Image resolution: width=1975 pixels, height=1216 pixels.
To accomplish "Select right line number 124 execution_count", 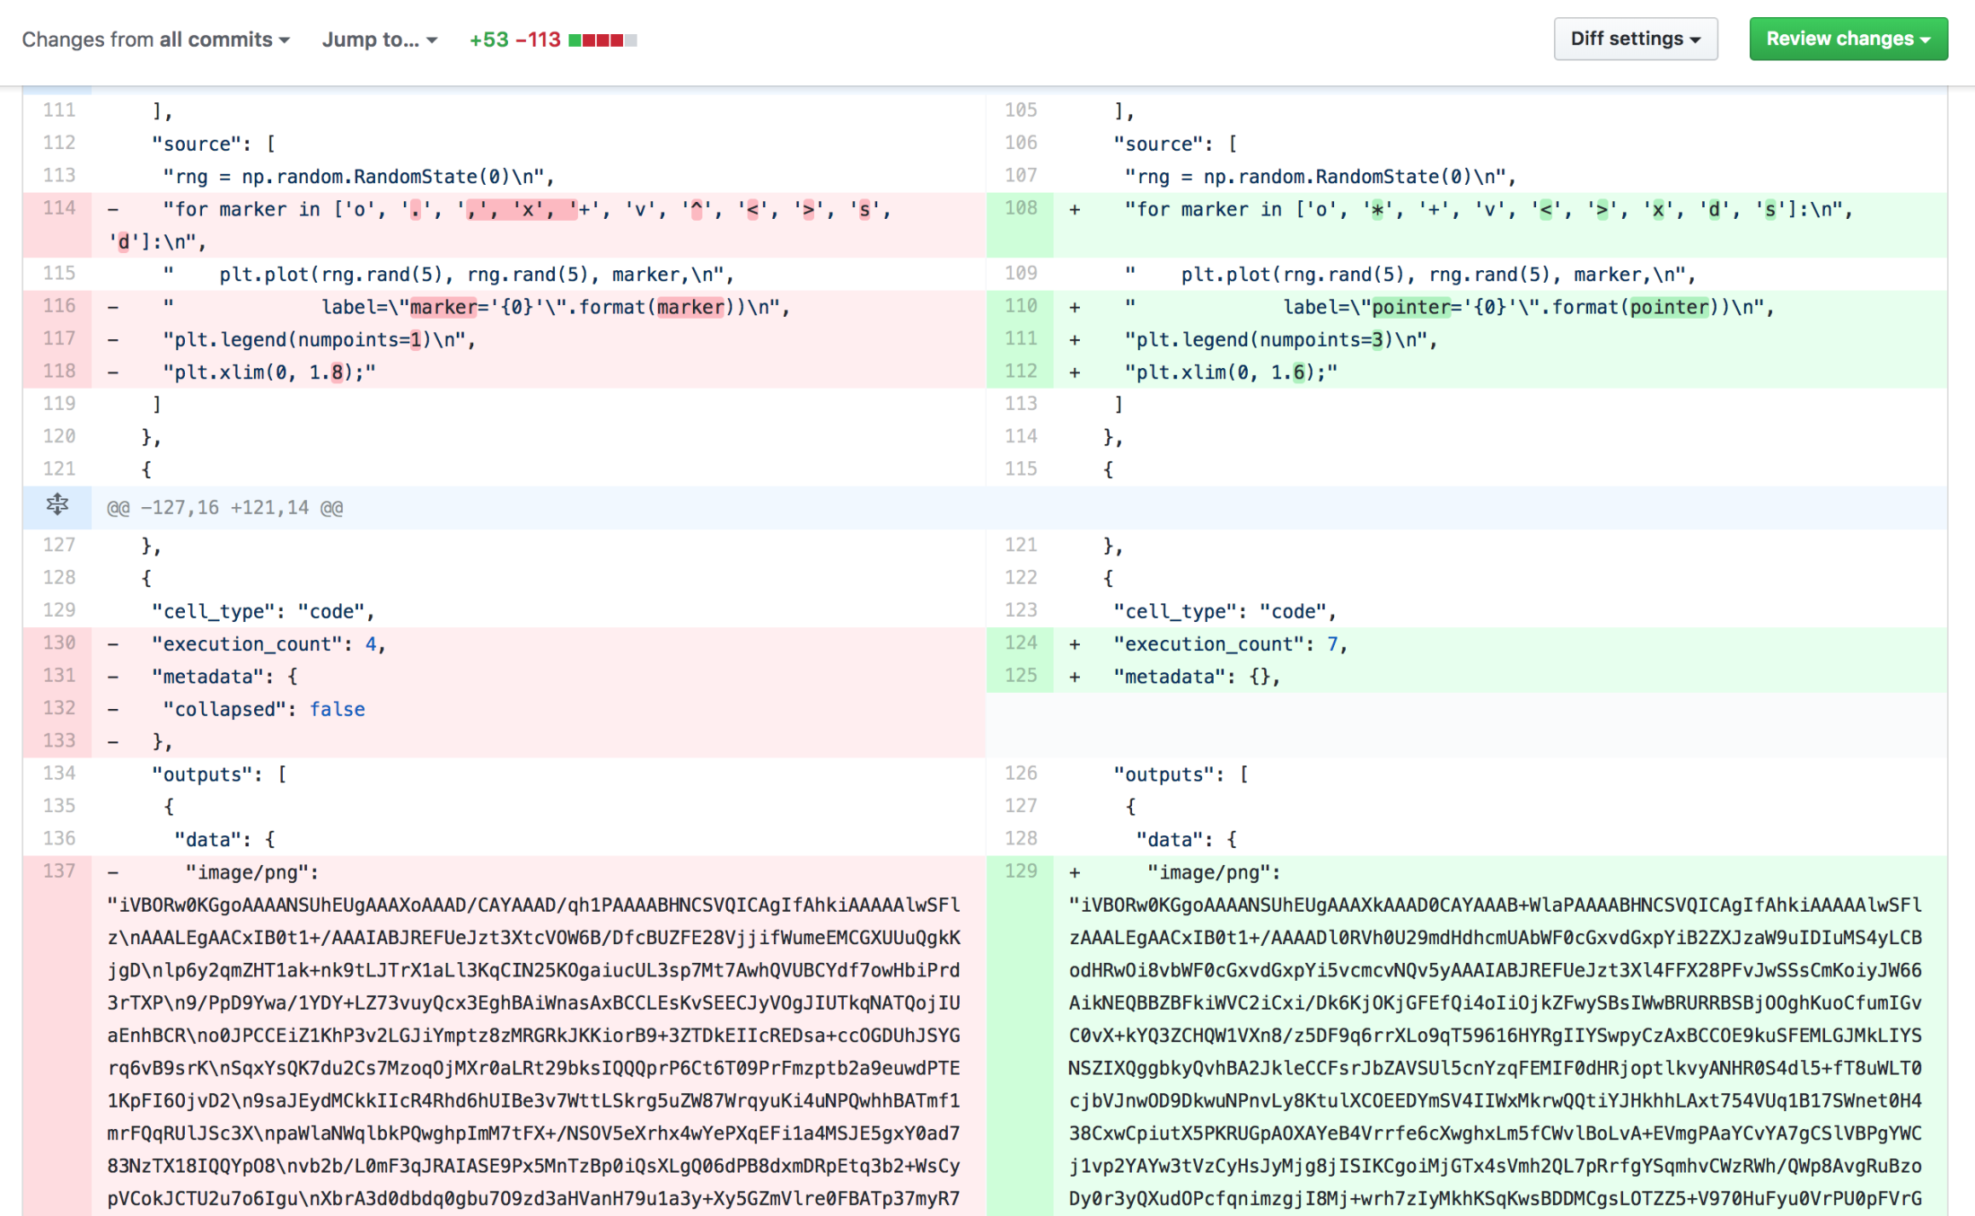I will coord(1021,643).
